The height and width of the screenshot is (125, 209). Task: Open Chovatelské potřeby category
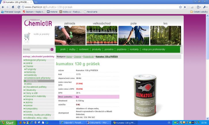click(x=36, y=87)
